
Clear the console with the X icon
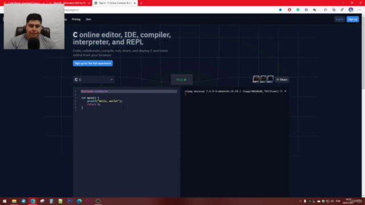tap(285, 91)
